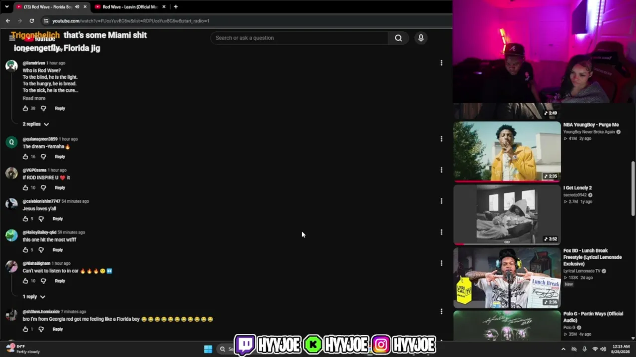
Task: Open the Windows Start menu
Action: [x=208, y=349]
